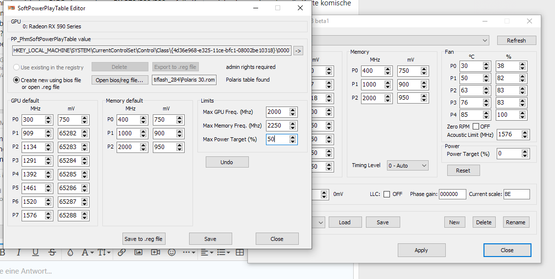Click the '->' registry key button
The height and width of the screenshot is (279, 555).
(x=298, y=51)
